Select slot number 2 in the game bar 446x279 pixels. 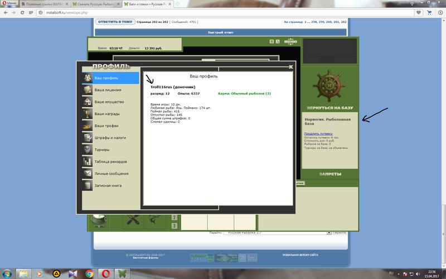174,218
